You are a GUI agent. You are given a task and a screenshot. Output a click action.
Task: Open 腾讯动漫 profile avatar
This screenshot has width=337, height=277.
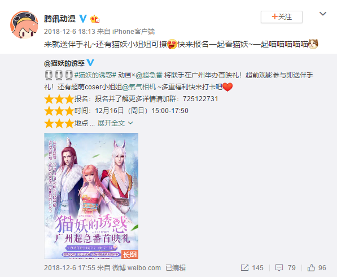click(24, 25)
